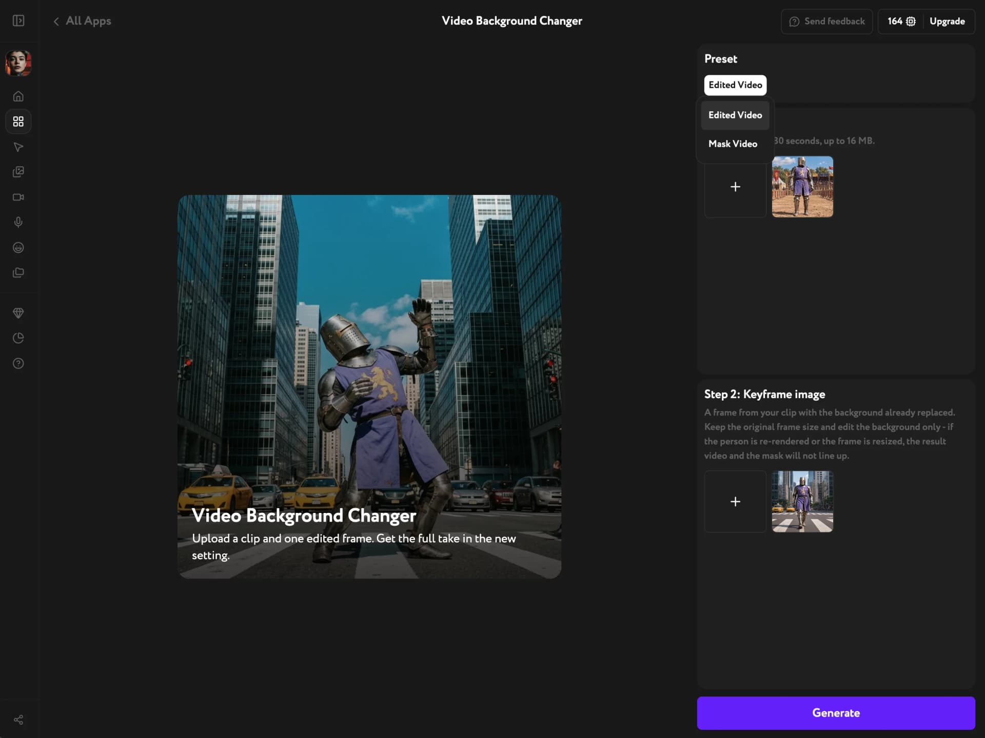Open the smiley face icon in sidebar
The width and height of the screenshot is (985, 738).
(x=18, y=248)
